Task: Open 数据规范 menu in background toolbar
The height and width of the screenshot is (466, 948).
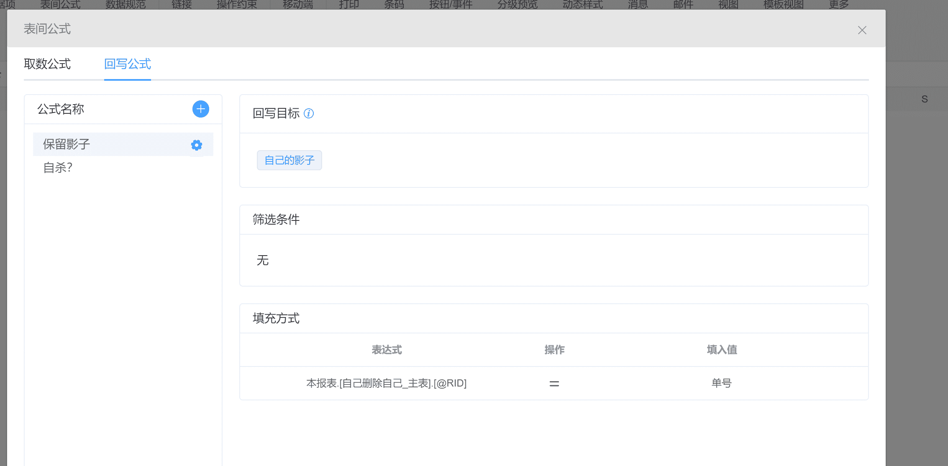Action: tap(126, 5)
